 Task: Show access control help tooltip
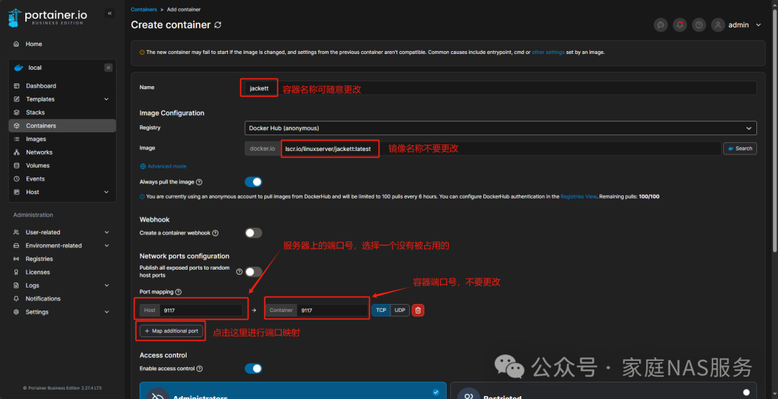pyautogui.click(x=200, y=369)
